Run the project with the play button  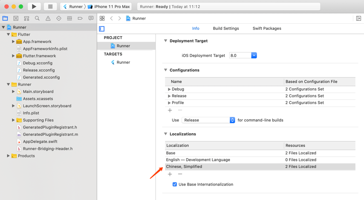34,6
